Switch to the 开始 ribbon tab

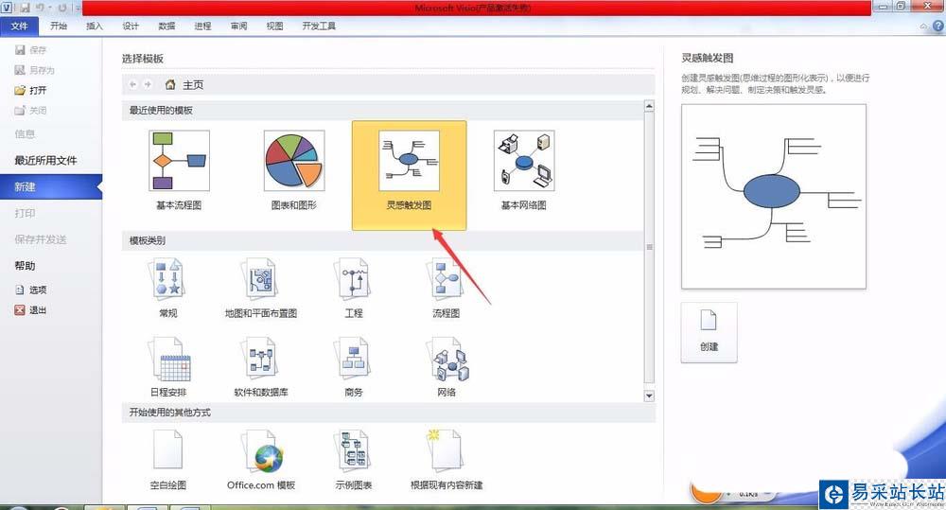point(59,26)
